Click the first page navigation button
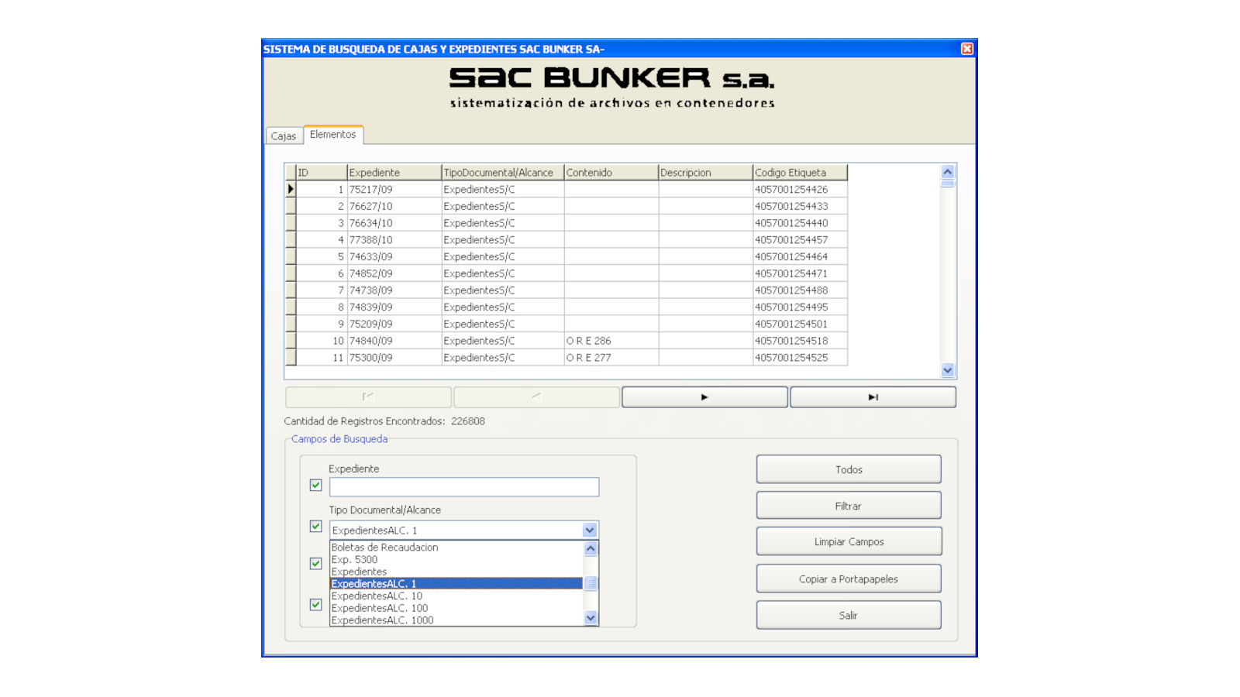The width and height of the screenshot is (1240, 697). click(x=368, y=397)
